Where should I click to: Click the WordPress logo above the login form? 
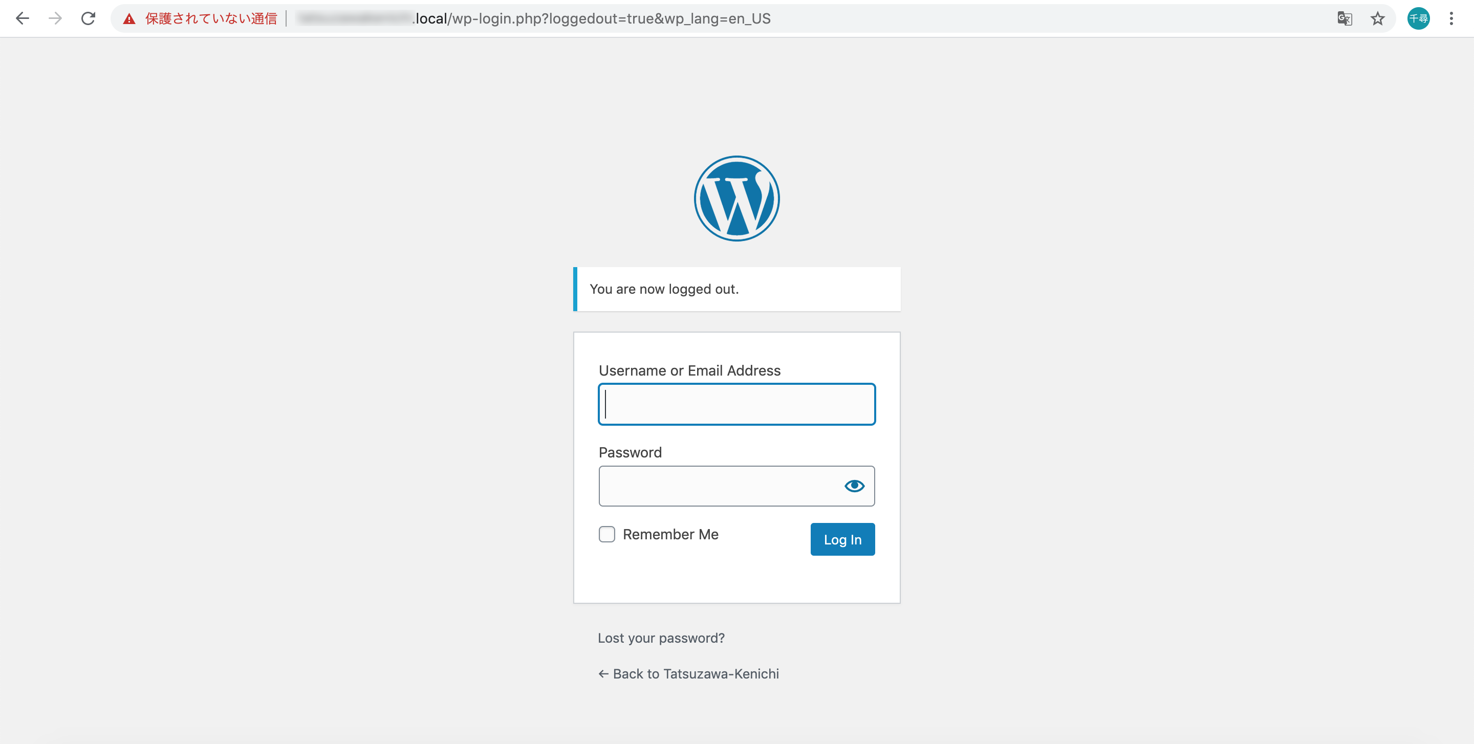click(x=736, y=198)
